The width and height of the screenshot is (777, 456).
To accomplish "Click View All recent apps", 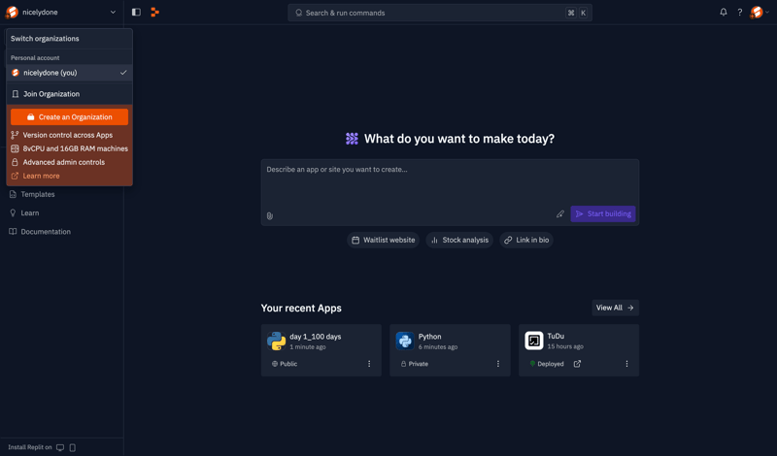I will tap(615, 308).
